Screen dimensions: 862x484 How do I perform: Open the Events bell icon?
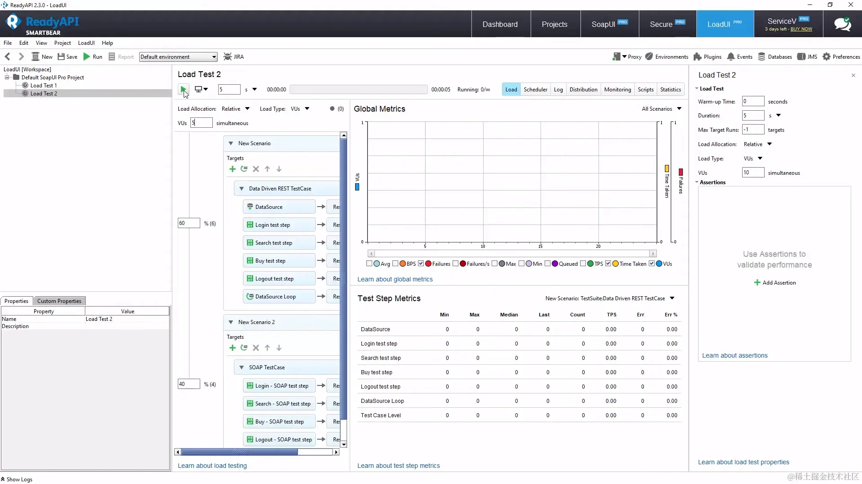click(x=730, y=57)
